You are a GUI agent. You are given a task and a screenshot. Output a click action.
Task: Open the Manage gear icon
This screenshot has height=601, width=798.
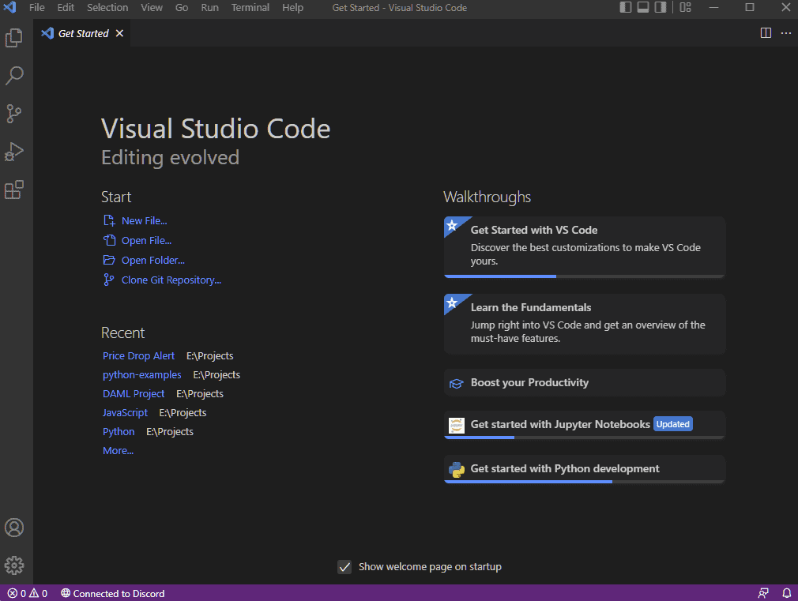[x=14, y=565]
